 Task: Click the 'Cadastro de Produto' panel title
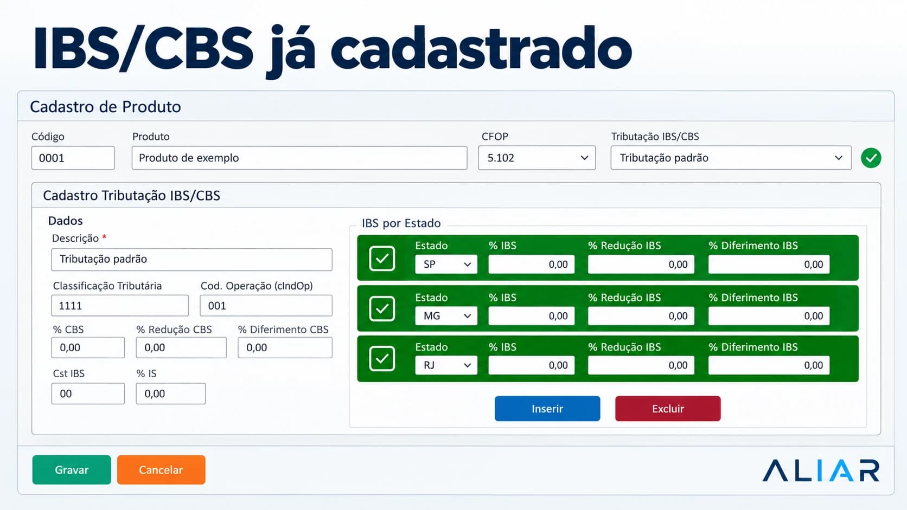105,107
